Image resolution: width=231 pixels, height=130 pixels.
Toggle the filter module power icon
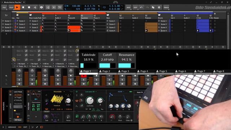click(77, 91)
